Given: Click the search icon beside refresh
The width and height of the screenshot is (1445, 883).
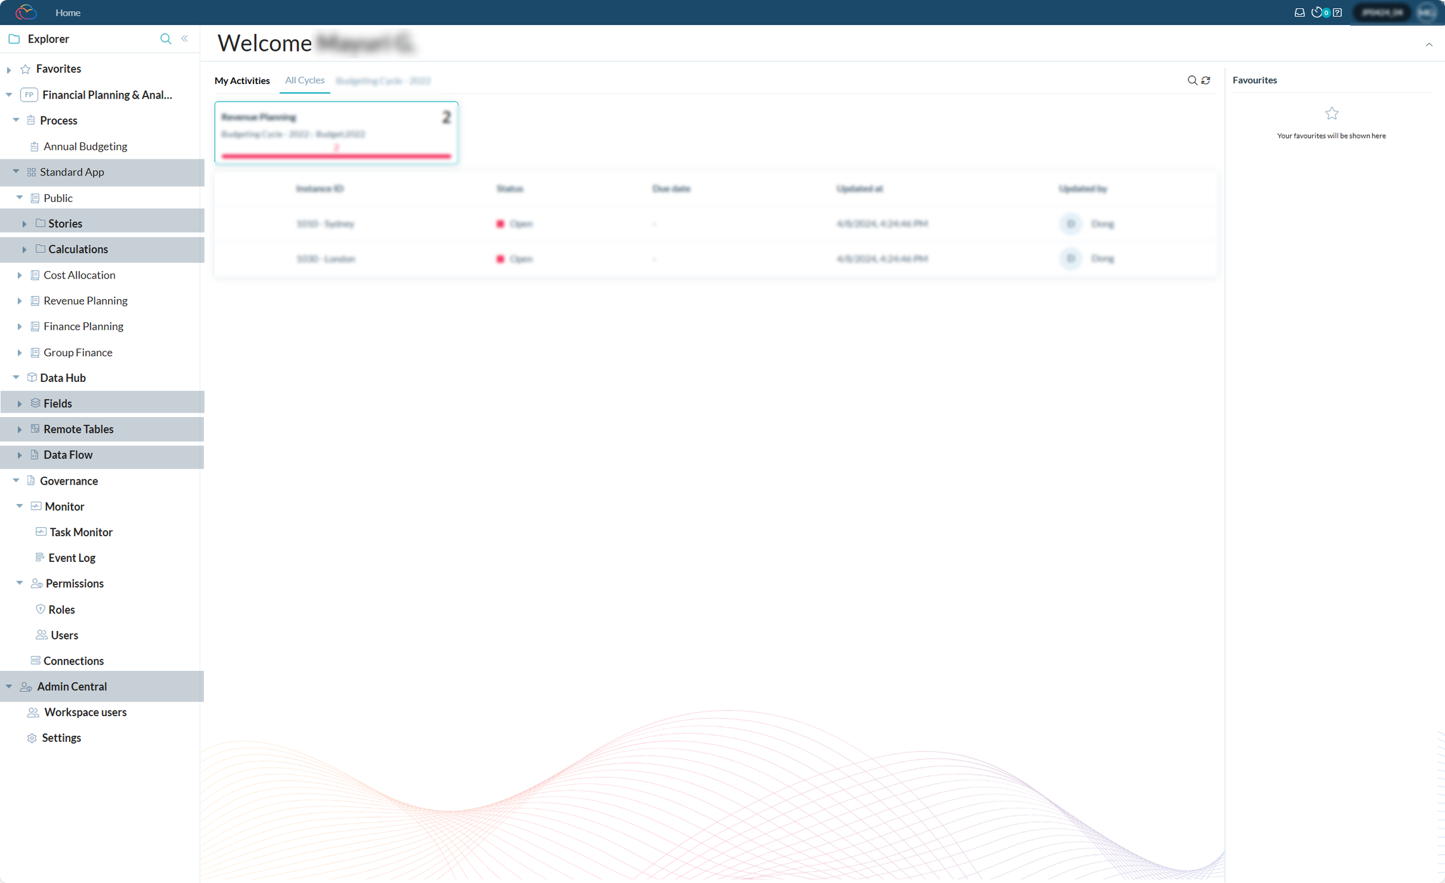Looking at the screenshot, I should tap(1192, 80).
